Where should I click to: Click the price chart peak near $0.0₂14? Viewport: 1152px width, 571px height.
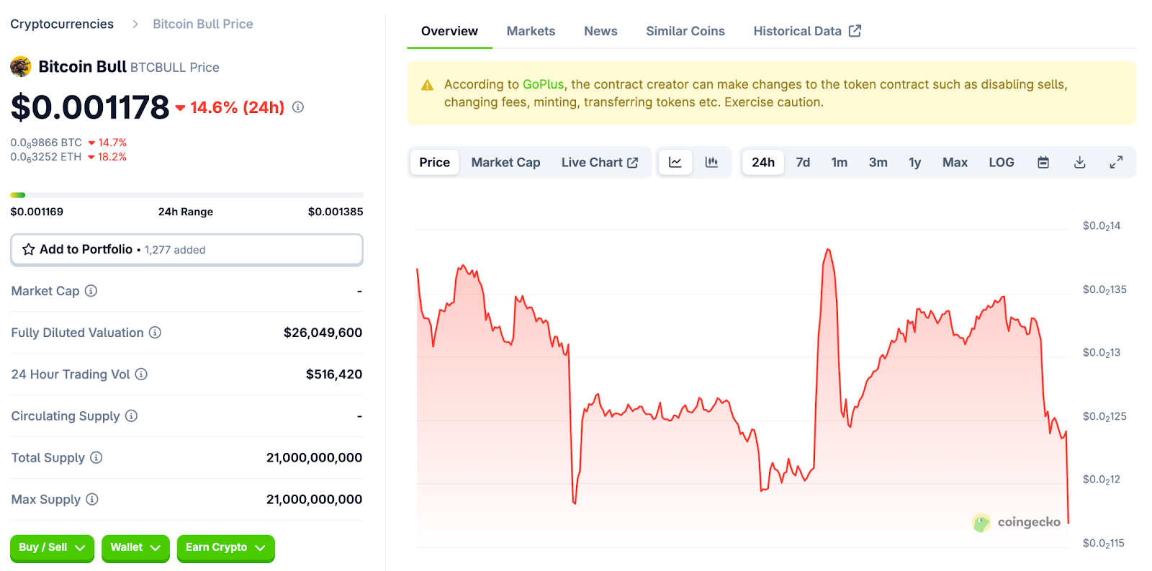[x=829, y=251]
